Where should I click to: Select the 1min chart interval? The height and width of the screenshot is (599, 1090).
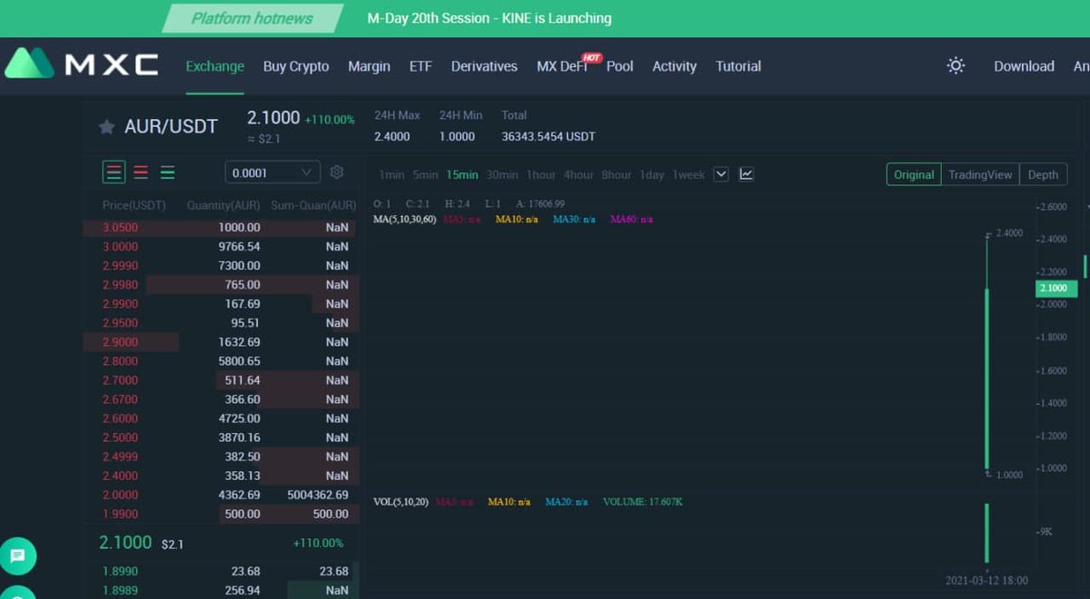click(391, 175)
